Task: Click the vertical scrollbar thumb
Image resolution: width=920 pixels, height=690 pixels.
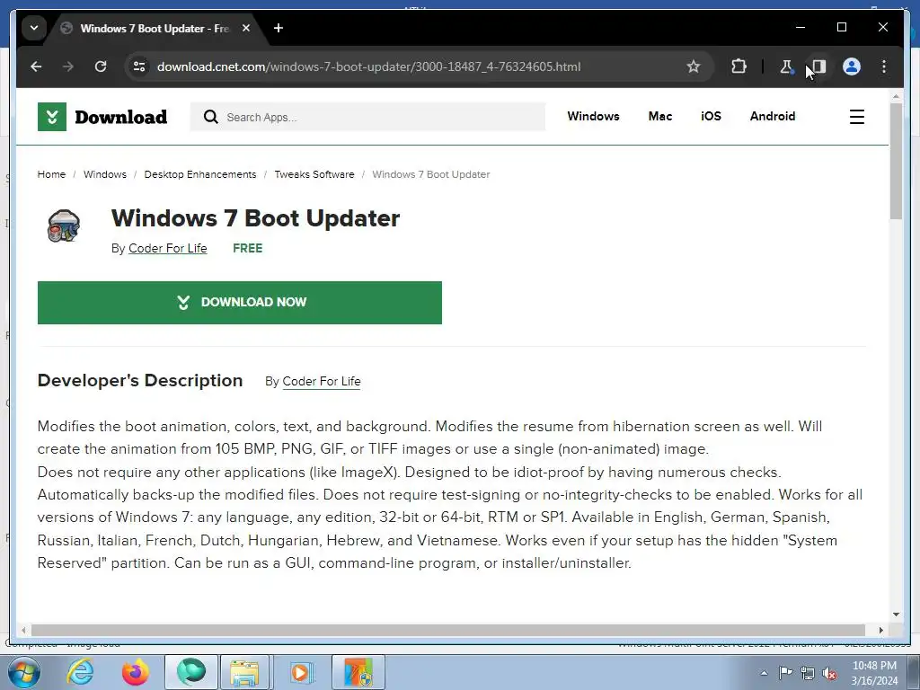Action: [896, 162]
